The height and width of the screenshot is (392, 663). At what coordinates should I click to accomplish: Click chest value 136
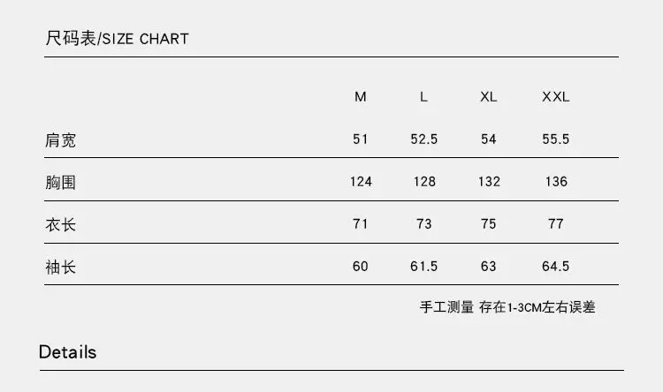tap(556, 182)
